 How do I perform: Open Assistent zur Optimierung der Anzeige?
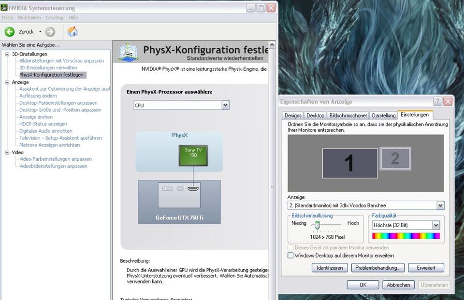tap(64, 89)
